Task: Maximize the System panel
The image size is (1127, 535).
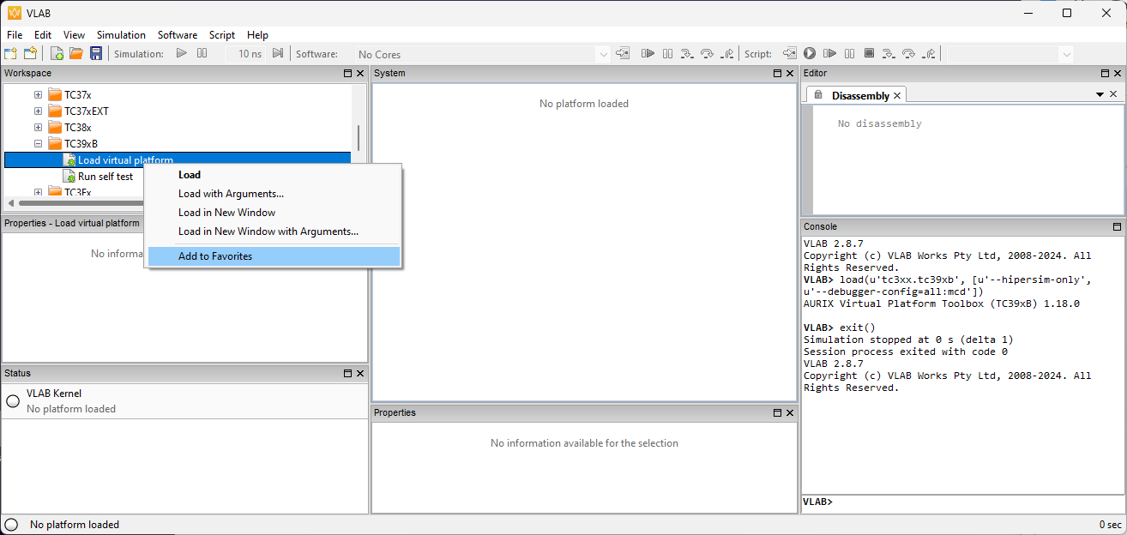Action: (x=777, y=74)
